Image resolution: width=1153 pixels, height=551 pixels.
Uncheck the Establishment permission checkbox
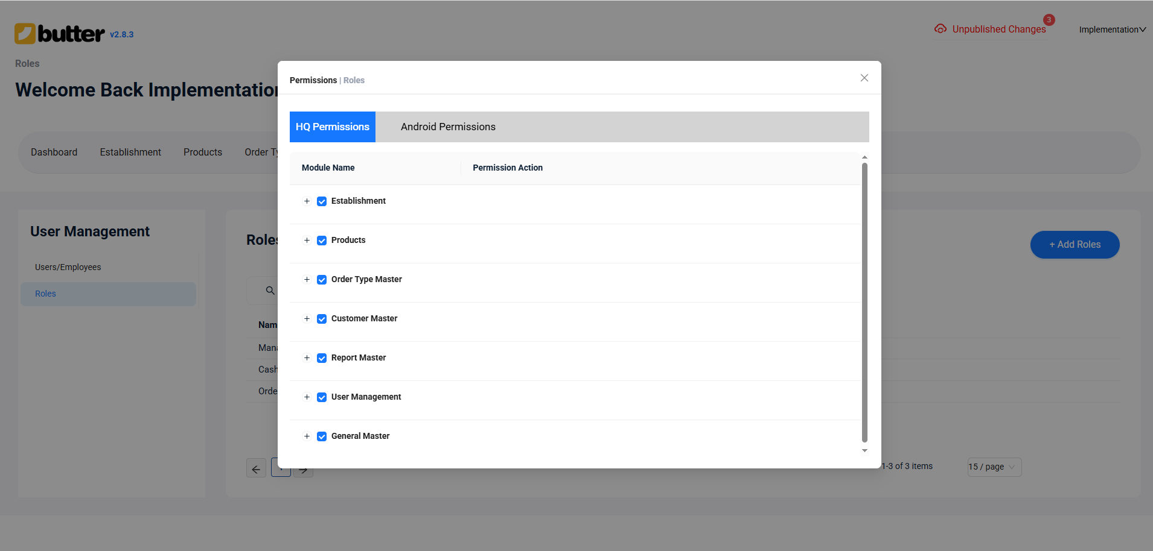pos(322,201)
